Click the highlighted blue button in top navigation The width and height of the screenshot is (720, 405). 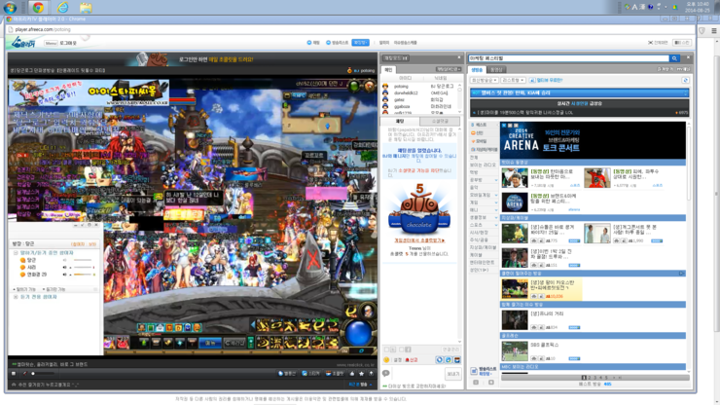(360, 42)
